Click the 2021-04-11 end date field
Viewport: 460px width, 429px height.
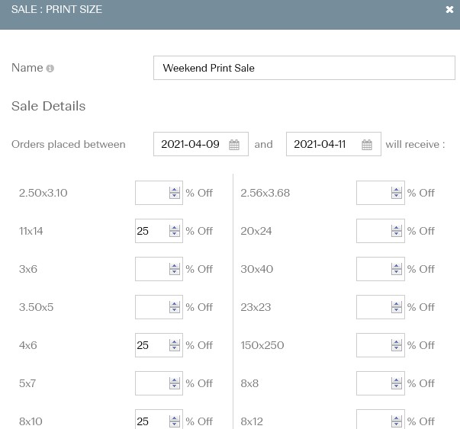[333, 144]
